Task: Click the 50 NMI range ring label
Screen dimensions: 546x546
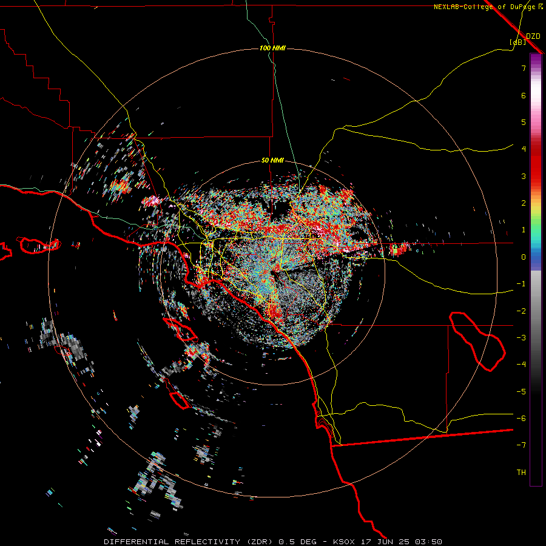Action: tap(272, 161)
